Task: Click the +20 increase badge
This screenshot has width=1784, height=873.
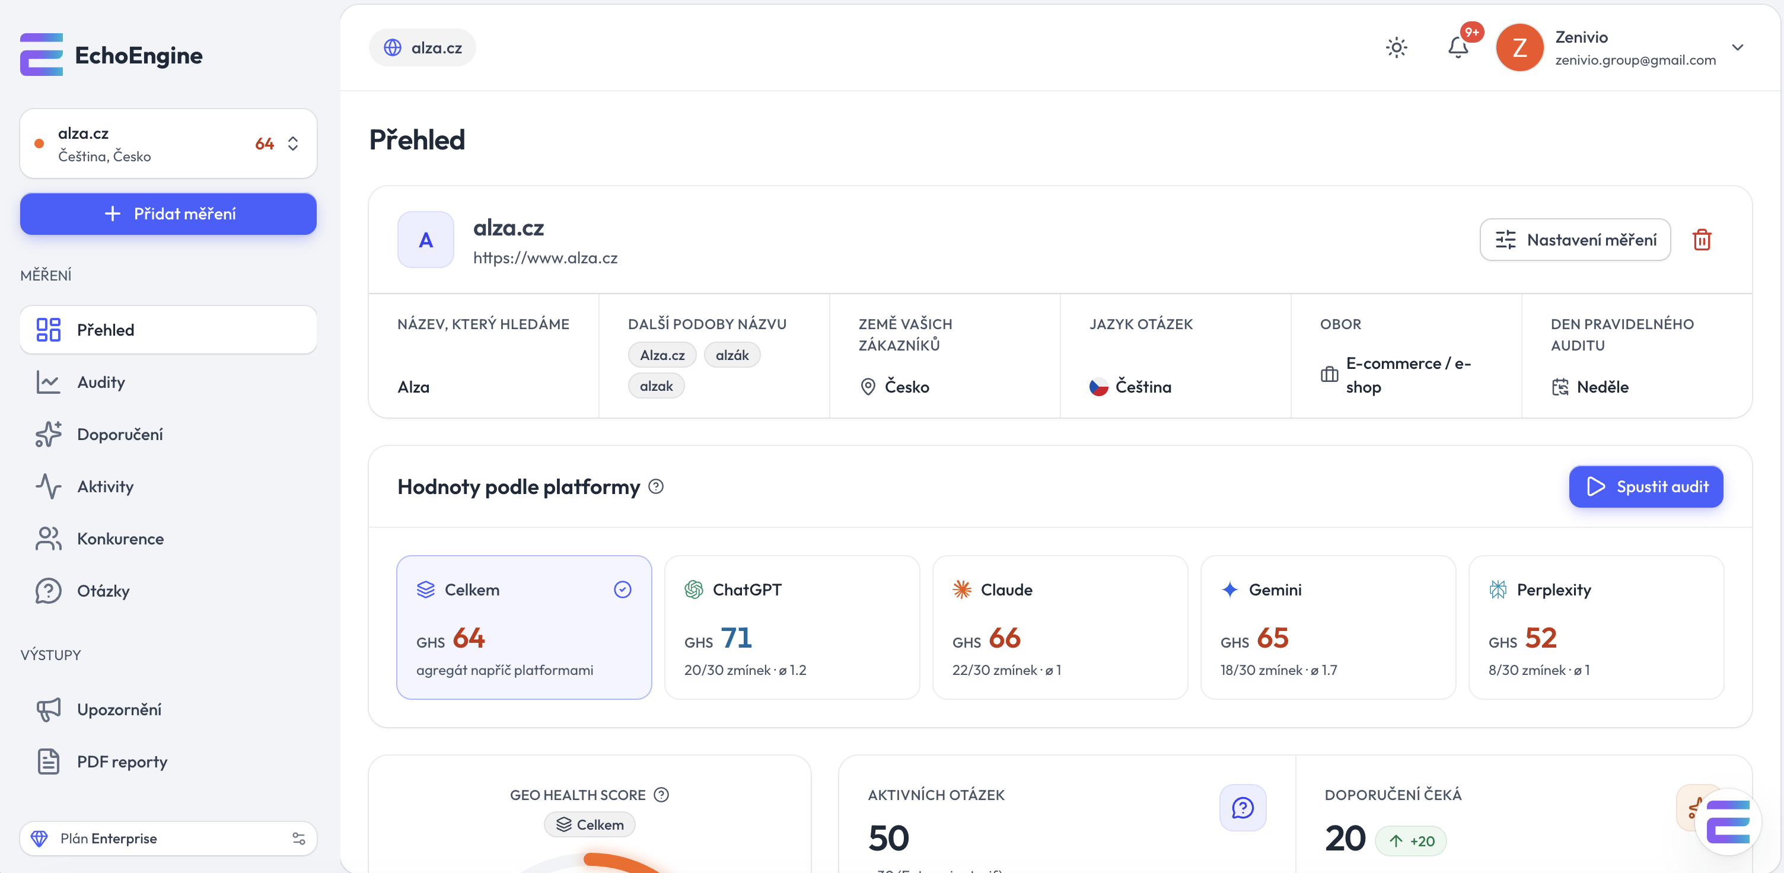Action: tap(1410, 840)
